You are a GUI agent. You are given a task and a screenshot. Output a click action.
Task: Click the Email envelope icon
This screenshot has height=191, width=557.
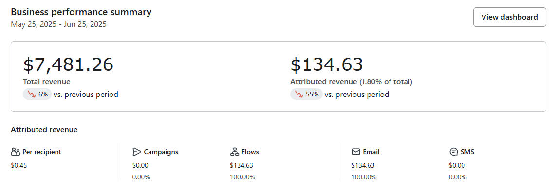coord(355,152)
